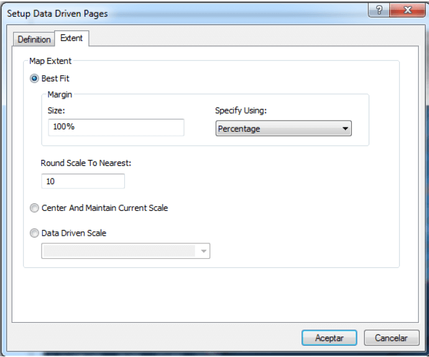
Task: Click the help question mark button
Action: pos(379,11)
